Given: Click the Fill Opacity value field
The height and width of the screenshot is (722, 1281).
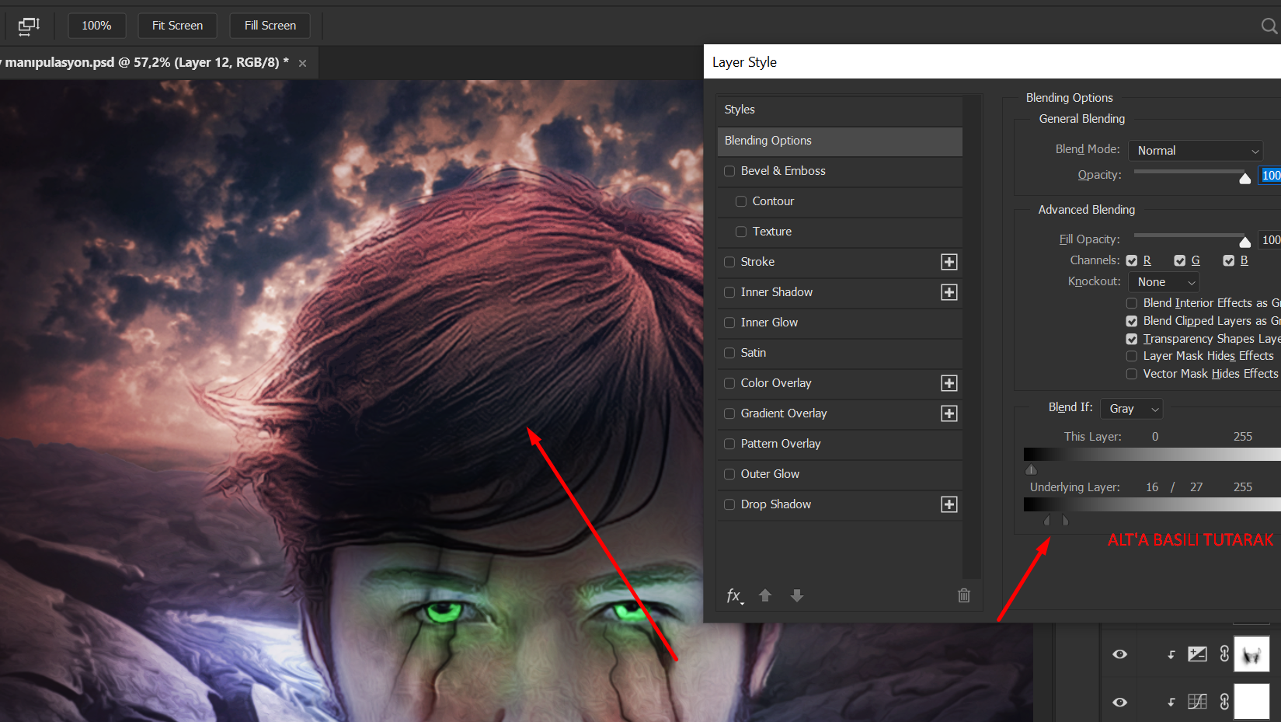Looking at the screenshot, I should 1271,240.
